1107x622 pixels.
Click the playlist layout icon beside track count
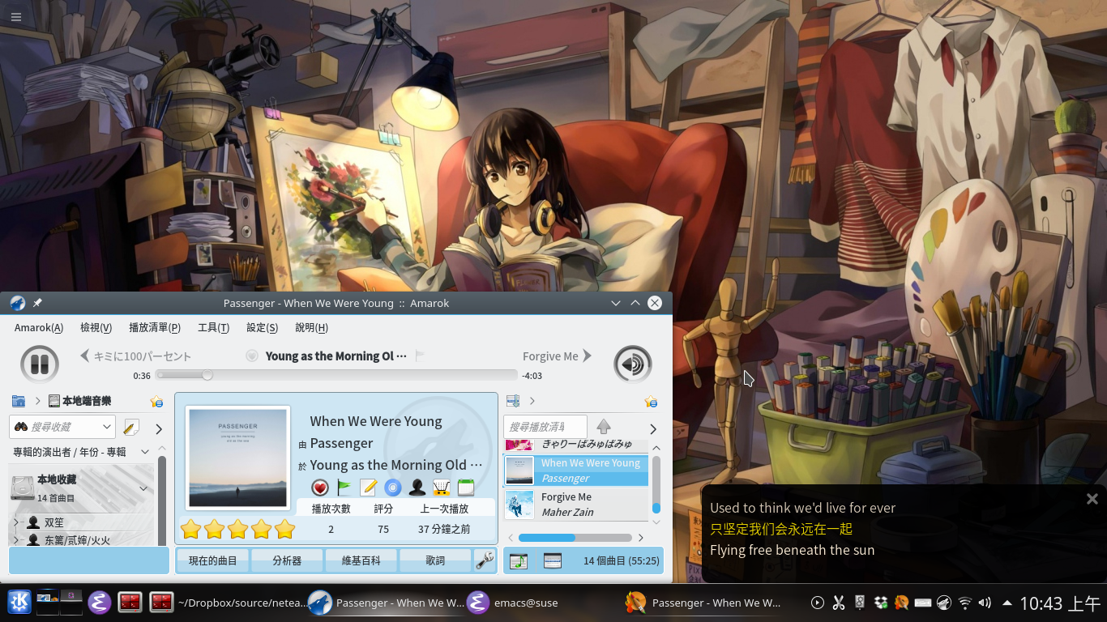[x=553, y=560]
